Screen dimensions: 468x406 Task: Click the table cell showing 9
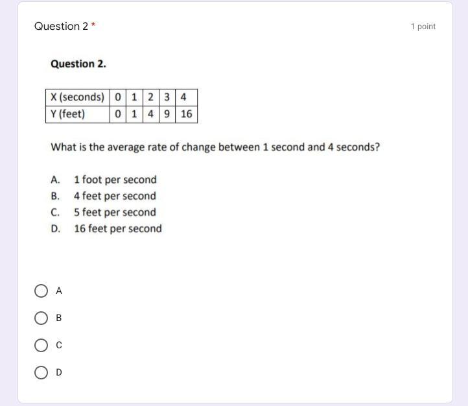pyautogui.click(x=167, y=114)
